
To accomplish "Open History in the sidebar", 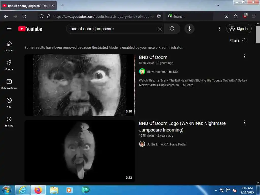I will pos(9,122).
